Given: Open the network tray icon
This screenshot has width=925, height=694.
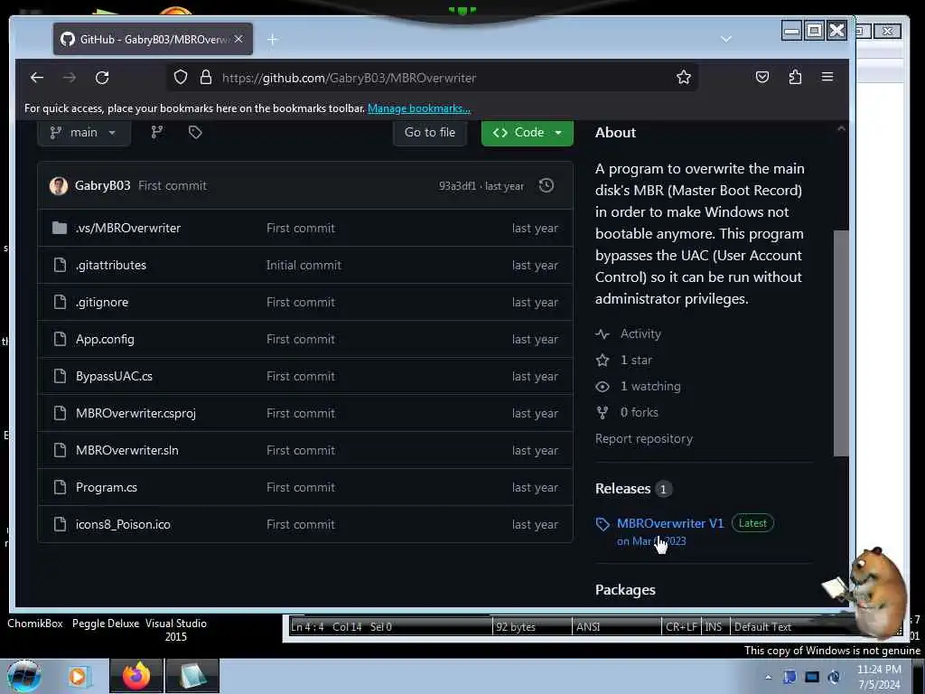Looking at the screenshot, I should [x=812, y=678].
